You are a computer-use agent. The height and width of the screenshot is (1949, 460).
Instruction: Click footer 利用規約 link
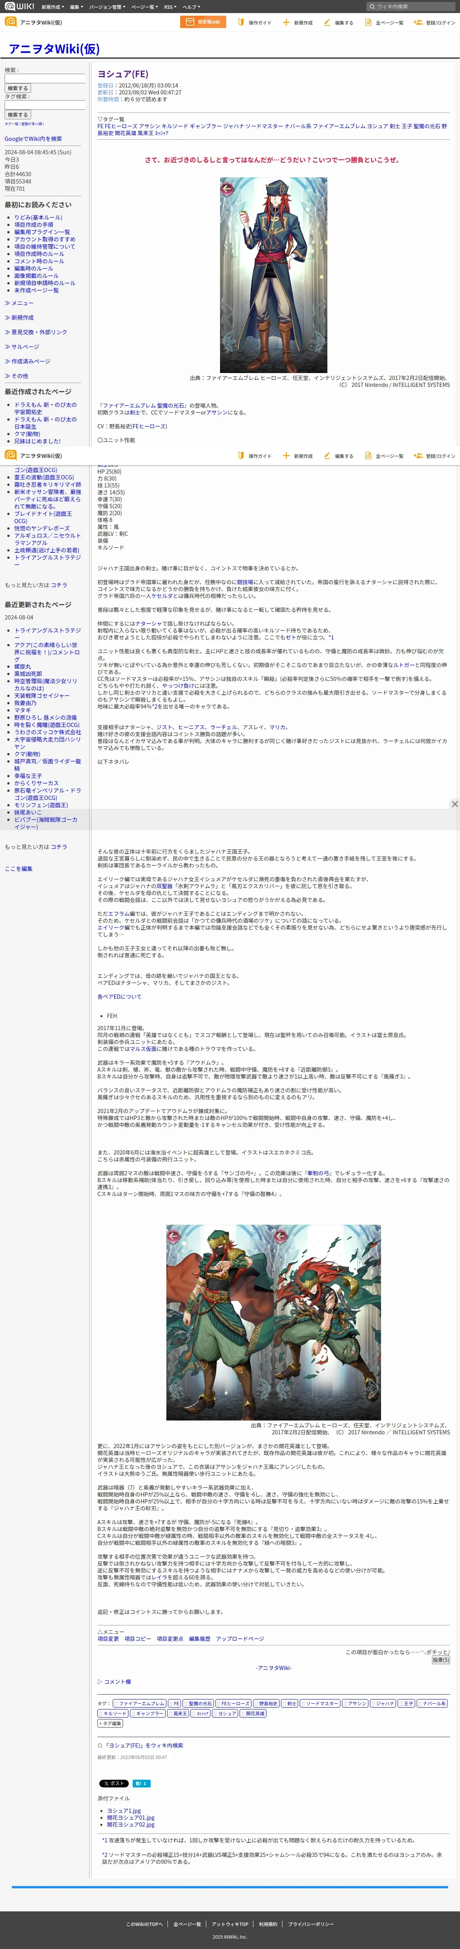click(268, 1924)
